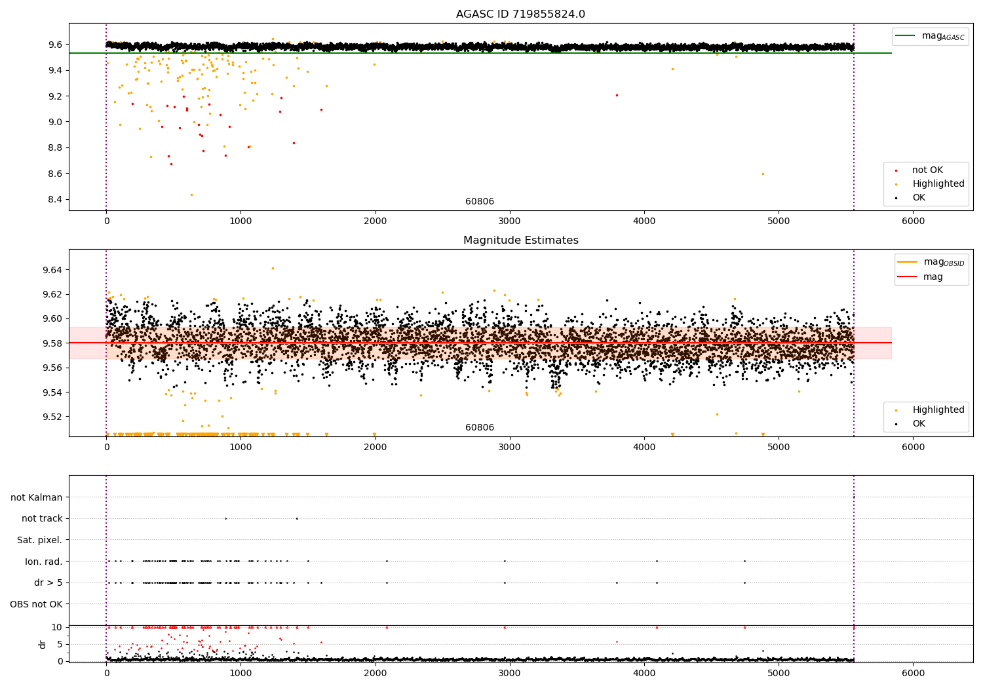The height and width of the screenshot is (688, 983).
Task: Click the red 'mag' legend entry in middle plot
Action: (x=921, y=277)
